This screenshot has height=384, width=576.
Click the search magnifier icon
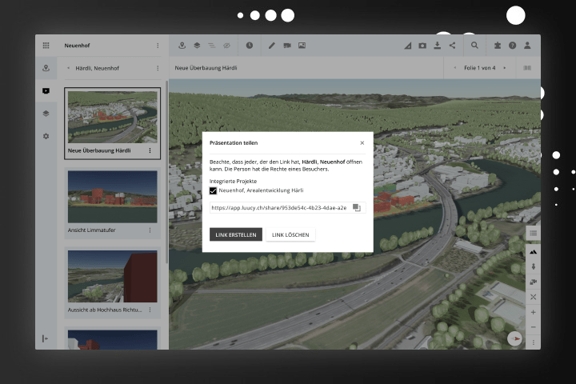(x=474, y=46)
